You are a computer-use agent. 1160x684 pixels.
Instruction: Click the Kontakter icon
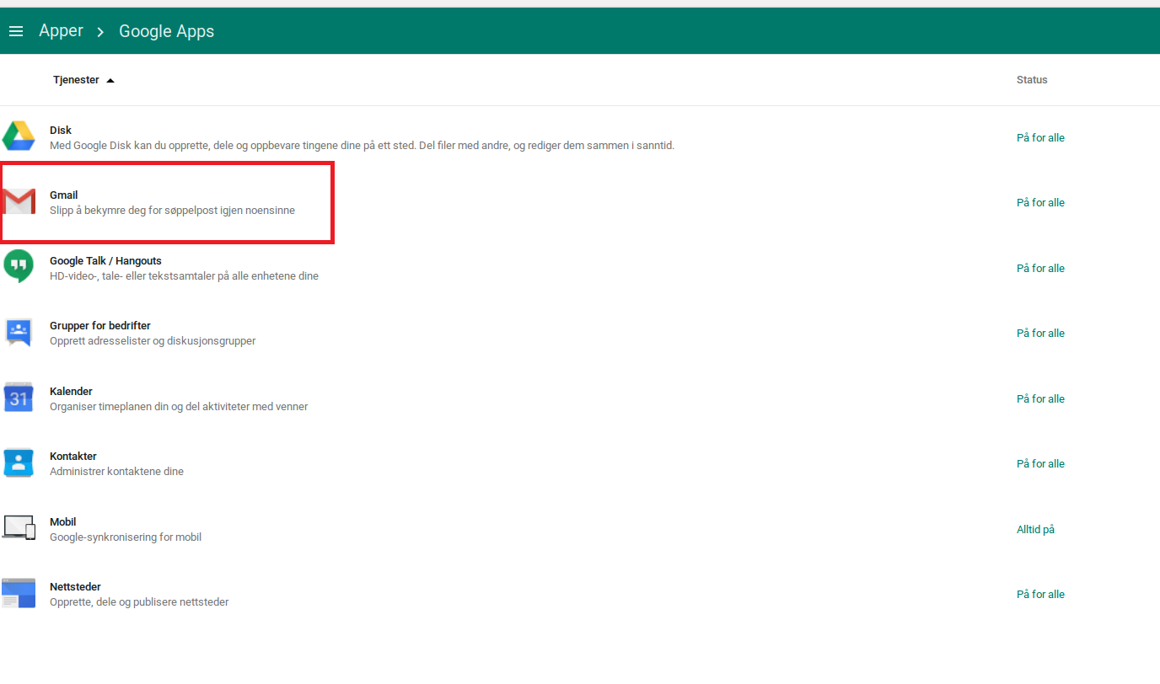(x=19, y=462)
